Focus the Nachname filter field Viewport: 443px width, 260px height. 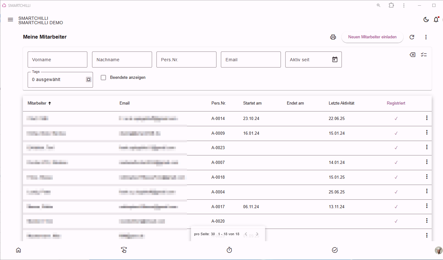(122, 60)
